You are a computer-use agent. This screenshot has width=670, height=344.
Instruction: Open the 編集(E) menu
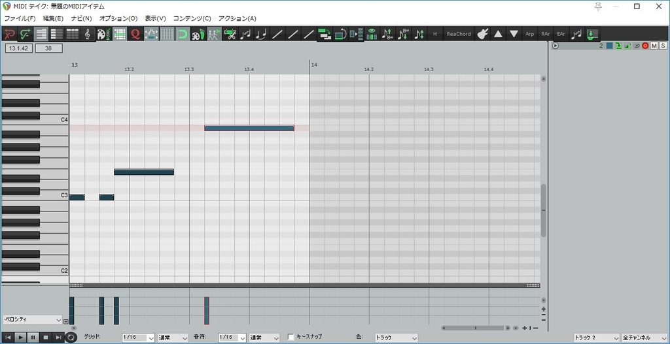pyautogui.click(x=53, y=18)
